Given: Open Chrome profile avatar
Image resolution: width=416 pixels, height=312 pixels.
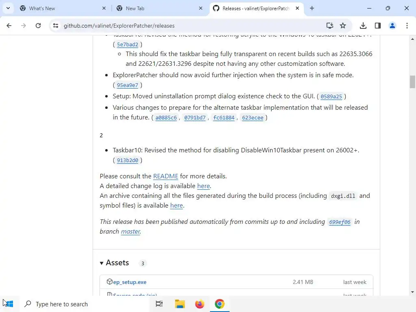Looking at the screenshot, I should click(392, 26).
